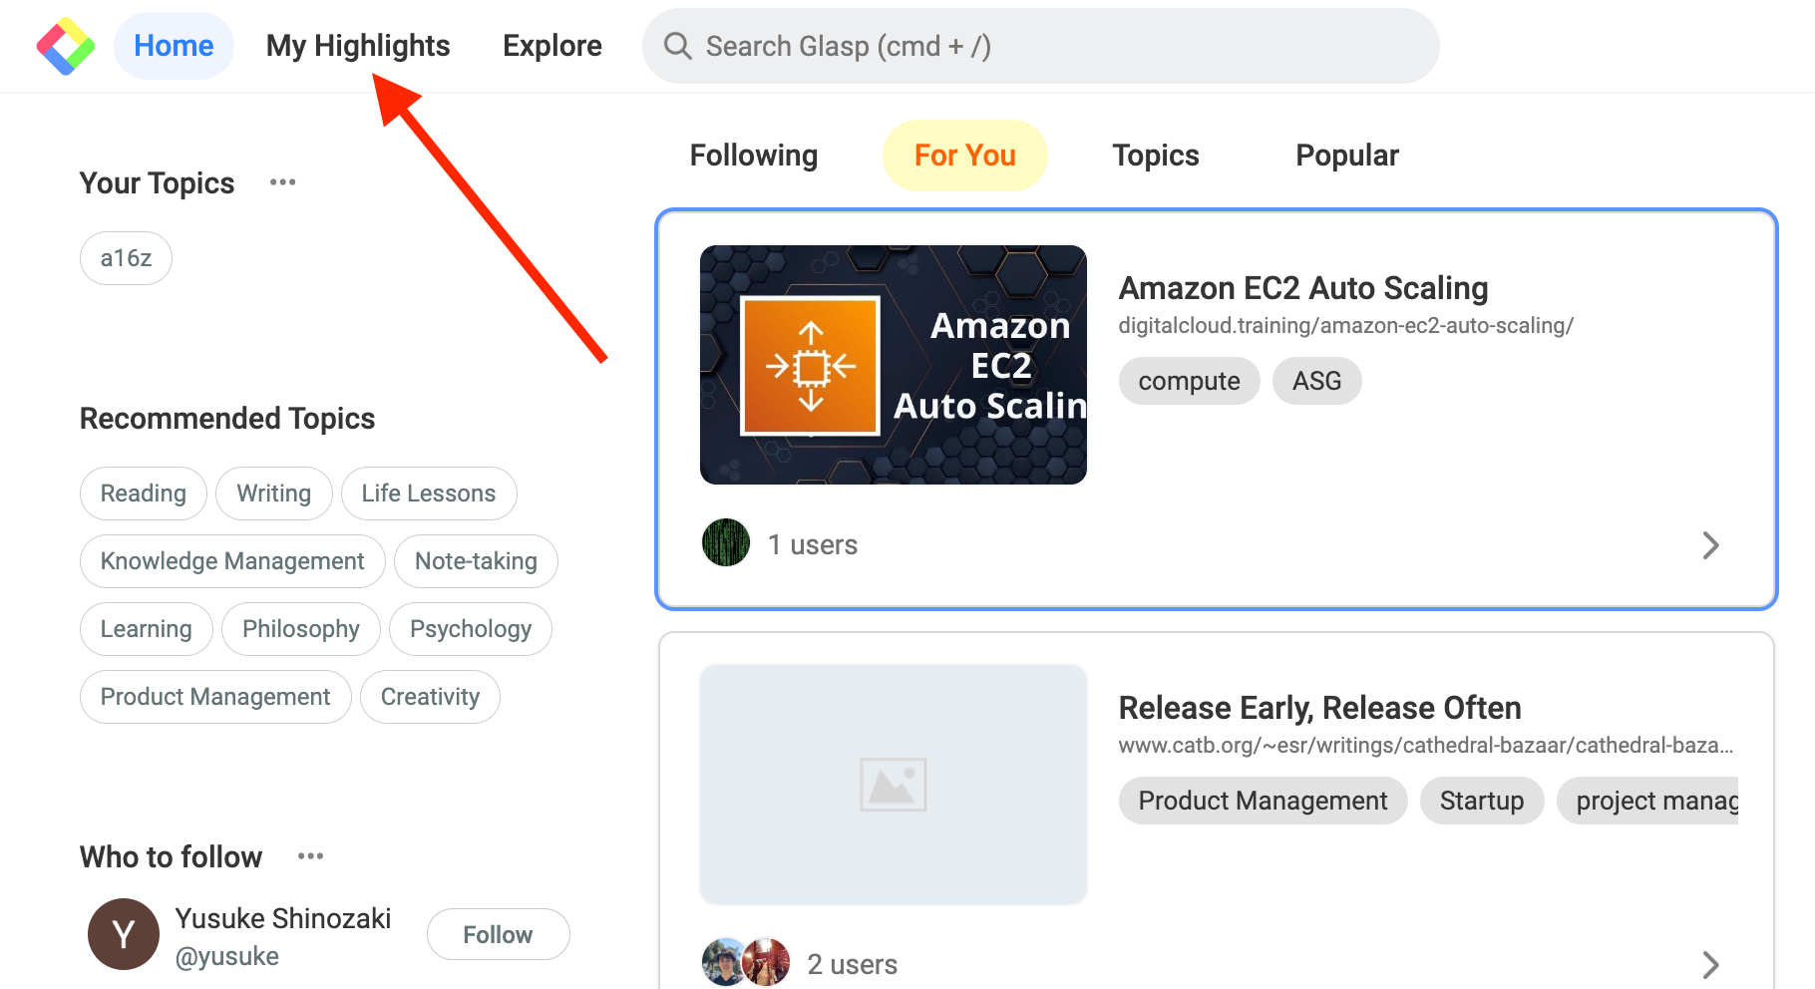The height and width of the screenshot is (989, 1815).
Task: Select the Topics tab
Action: 1156,156
